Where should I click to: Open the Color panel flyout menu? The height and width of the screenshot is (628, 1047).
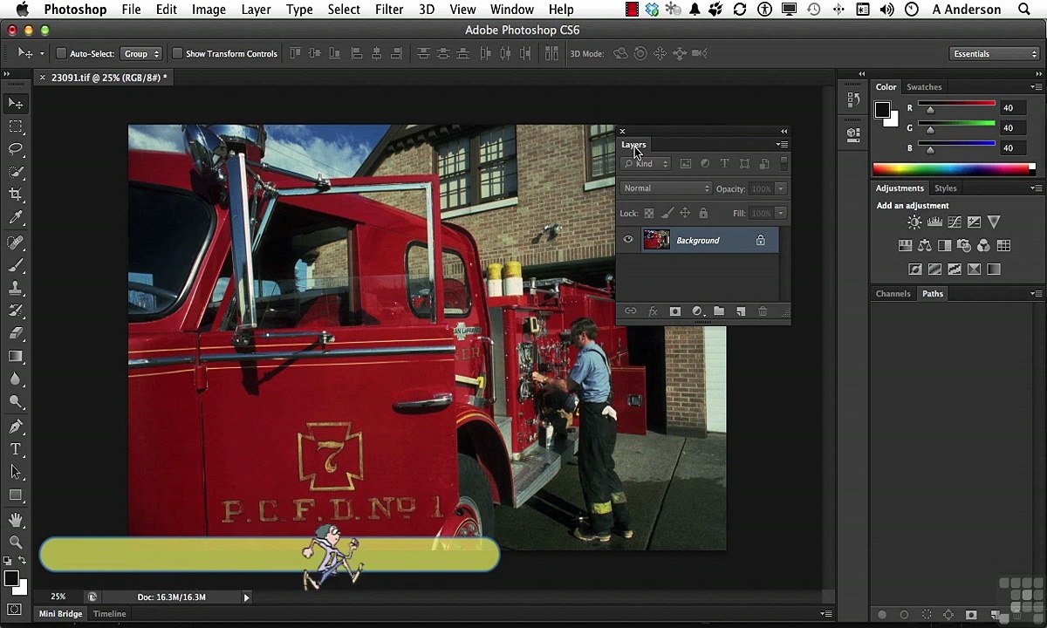[x=1036, y=87]
